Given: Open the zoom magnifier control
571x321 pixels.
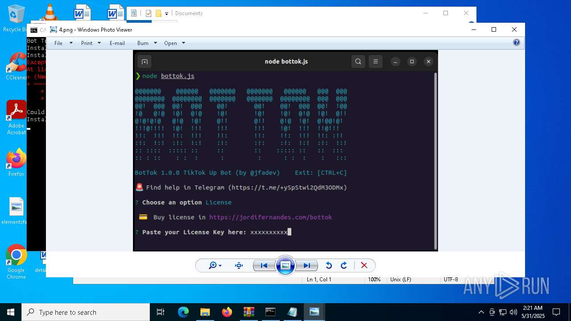Looking at the screenshot, I should (215, 266).
